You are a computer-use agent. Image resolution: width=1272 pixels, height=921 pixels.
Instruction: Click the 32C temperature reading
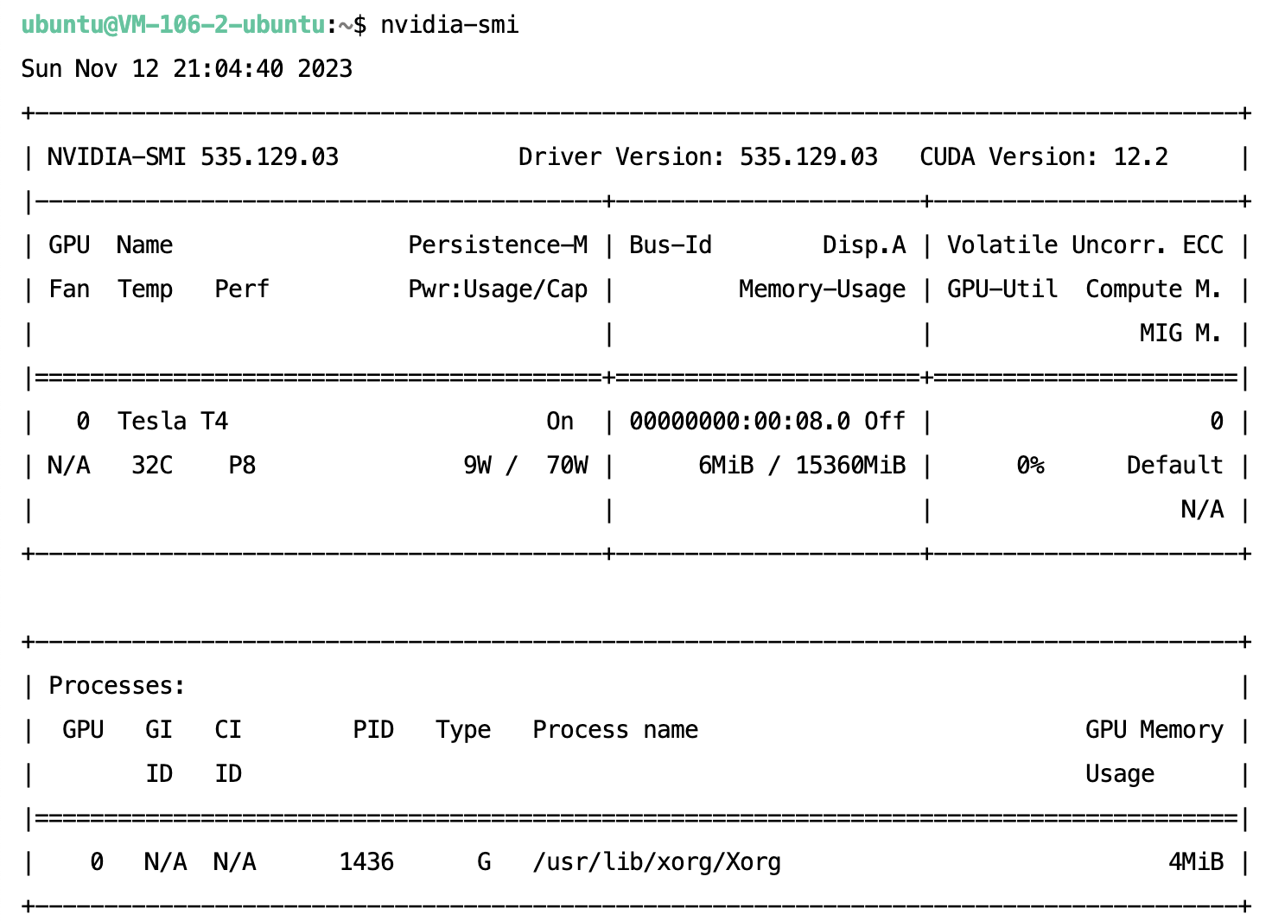[x=152, y=465]
